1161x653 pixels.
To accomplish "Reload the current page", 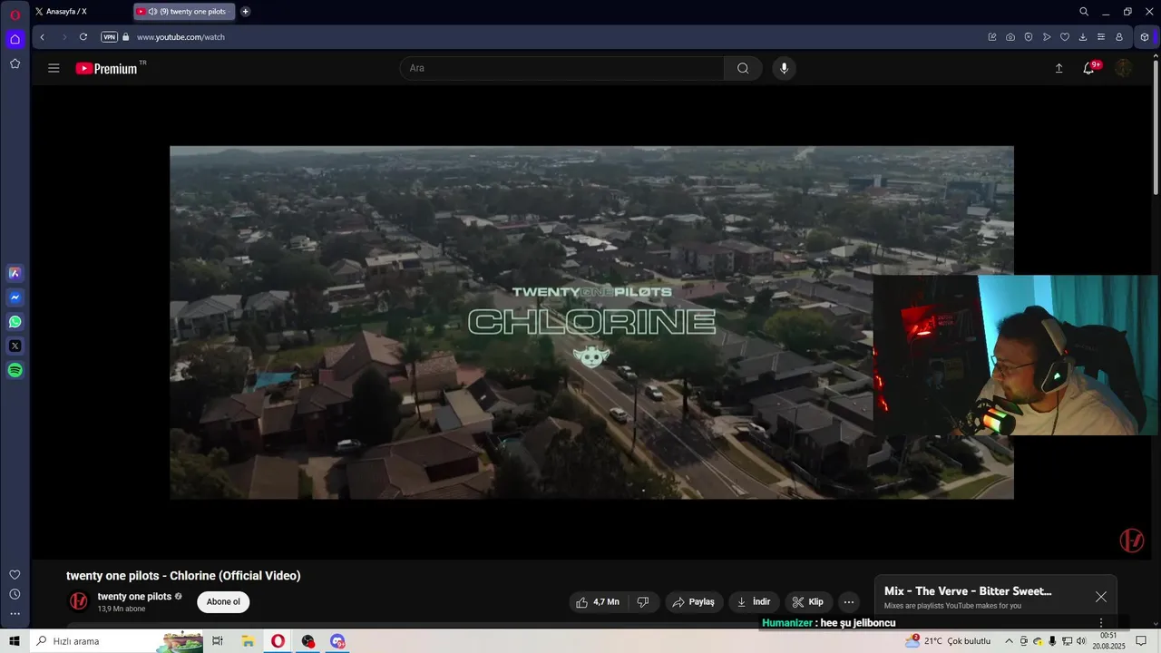I will pos(83,37).
